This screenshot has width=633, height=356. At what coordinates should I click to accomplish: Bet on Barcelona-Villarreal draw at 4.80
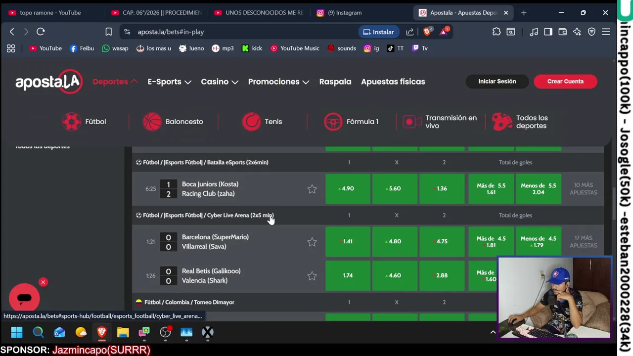395,241
